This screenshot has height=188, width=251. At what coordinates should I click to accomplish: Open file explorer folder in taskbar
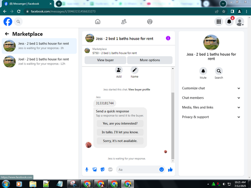pos(33,184)
